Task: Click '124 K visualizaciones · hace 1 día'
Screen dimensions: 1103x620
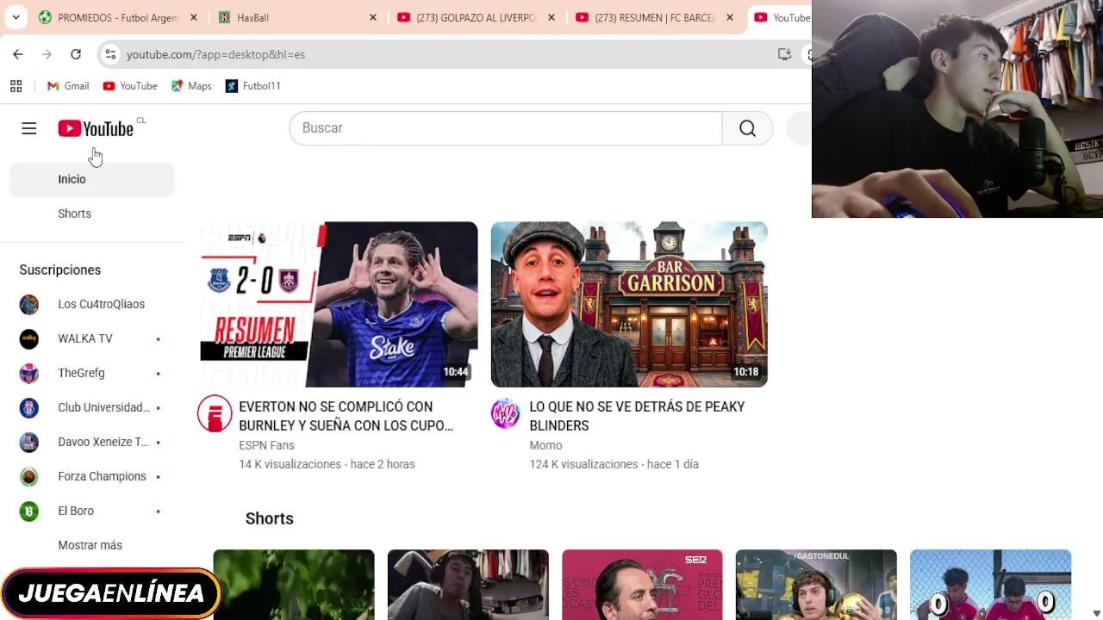Action: (x=614, y=464)
